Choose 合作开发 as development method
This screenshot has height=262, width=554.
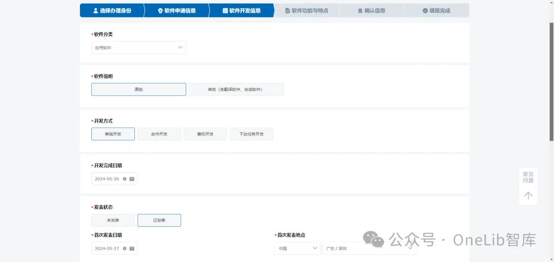pos(160,134)
